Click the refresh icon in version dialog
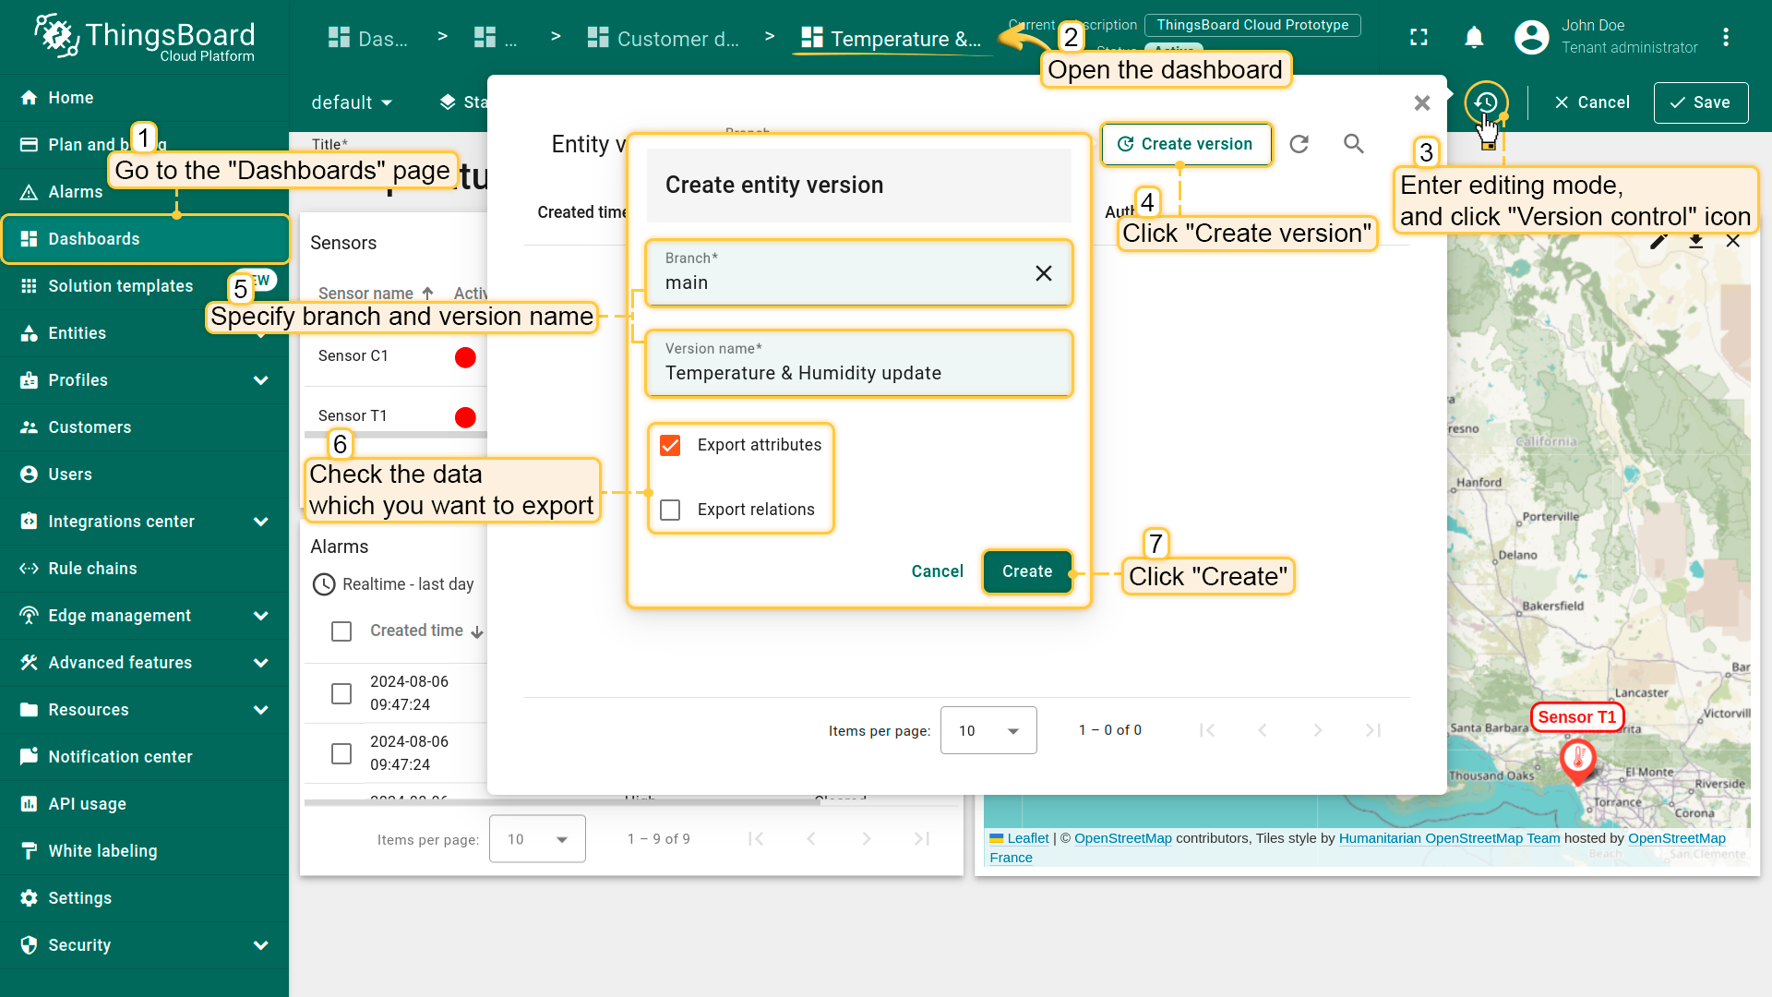This screenshot has height=997, width=1772. [1299, 144]
